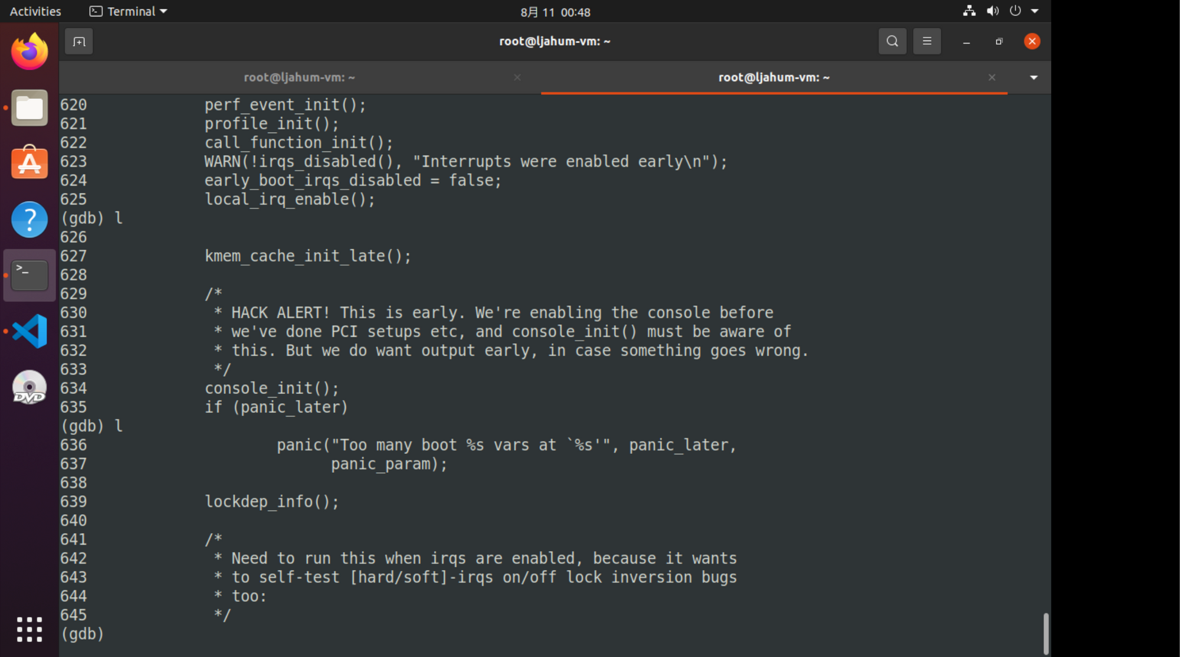This screenshot has height=657, width=1180.
Task: Expand the Terminal app menu
Action: click(129, 11)
